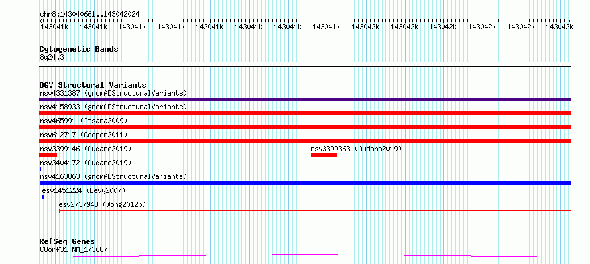590x264 pixels.
Task: Open the C8orf31|NM_173687 gene label
Action: pos(74,249)
